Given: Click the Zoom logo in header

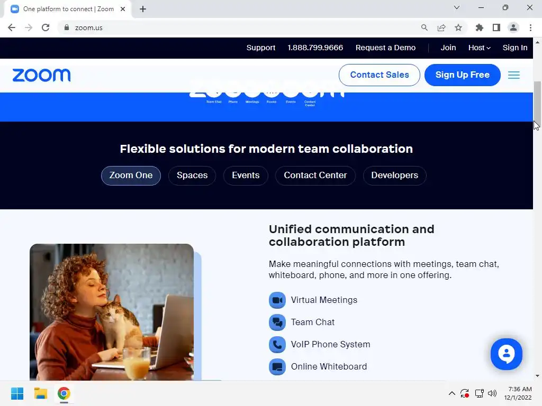Looking at the screenshot, I should [x=41, y=75].
